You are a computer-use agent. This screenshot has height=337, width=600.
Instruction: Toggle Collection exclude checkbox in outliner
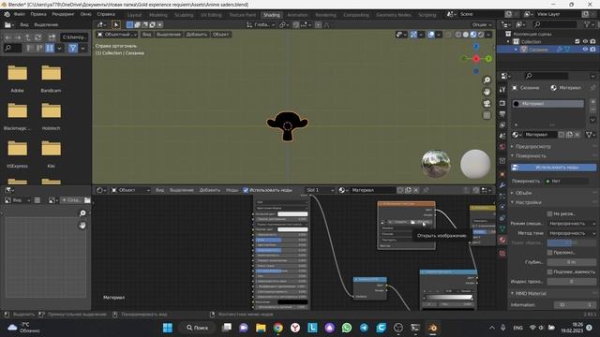click(x=577, y=41)
